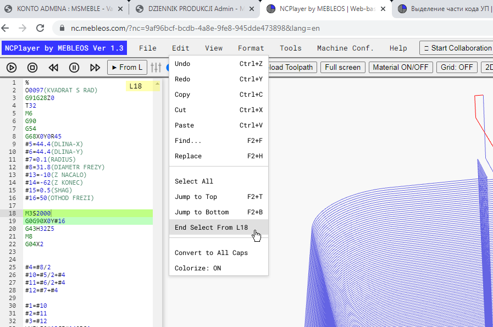Click code line T32
This screenshot has height=327, width=493.
pyautogui.click(x=30, y=106)
